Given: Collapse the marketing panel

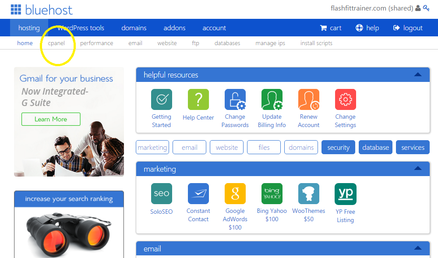Looking at the screenshot, I should [418, 168].
